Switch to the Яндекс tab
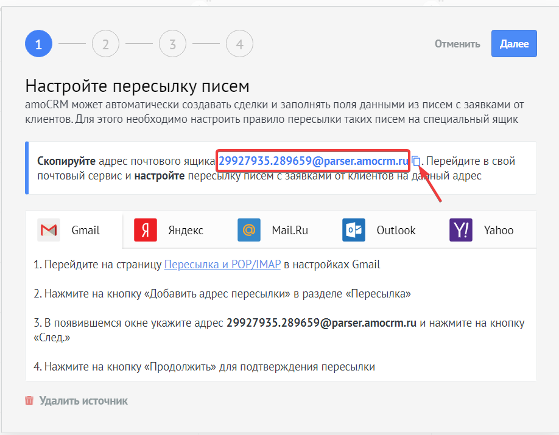Screen dimensions: 559x435 (169, 230)
